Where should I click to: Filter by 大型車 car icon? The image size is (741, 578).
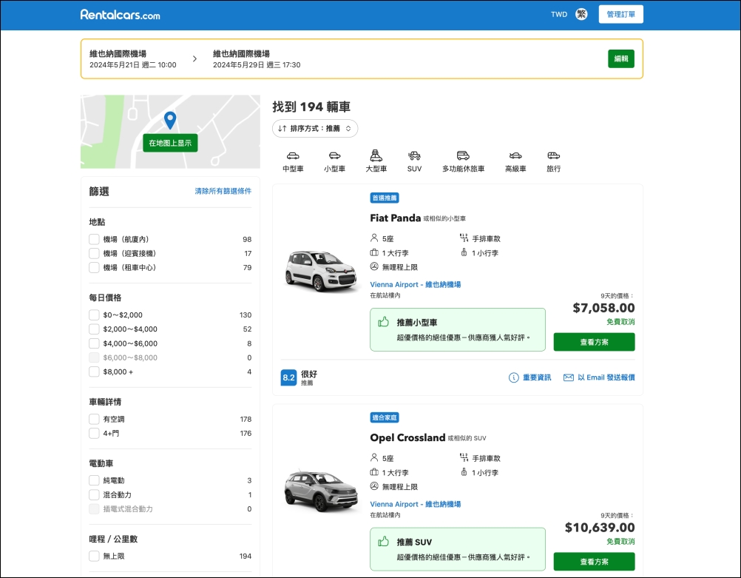pyautogui.click(x=376, y=155)
